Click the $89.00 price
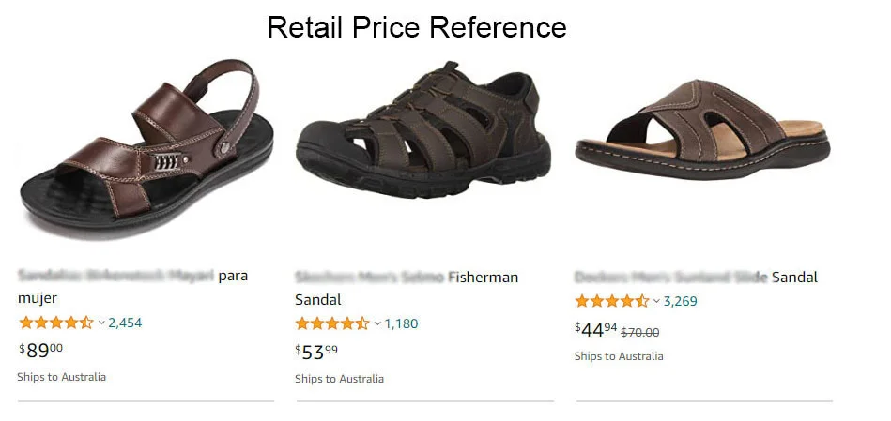Viewport: 891px width, 421px height. [x=41, y=350]
